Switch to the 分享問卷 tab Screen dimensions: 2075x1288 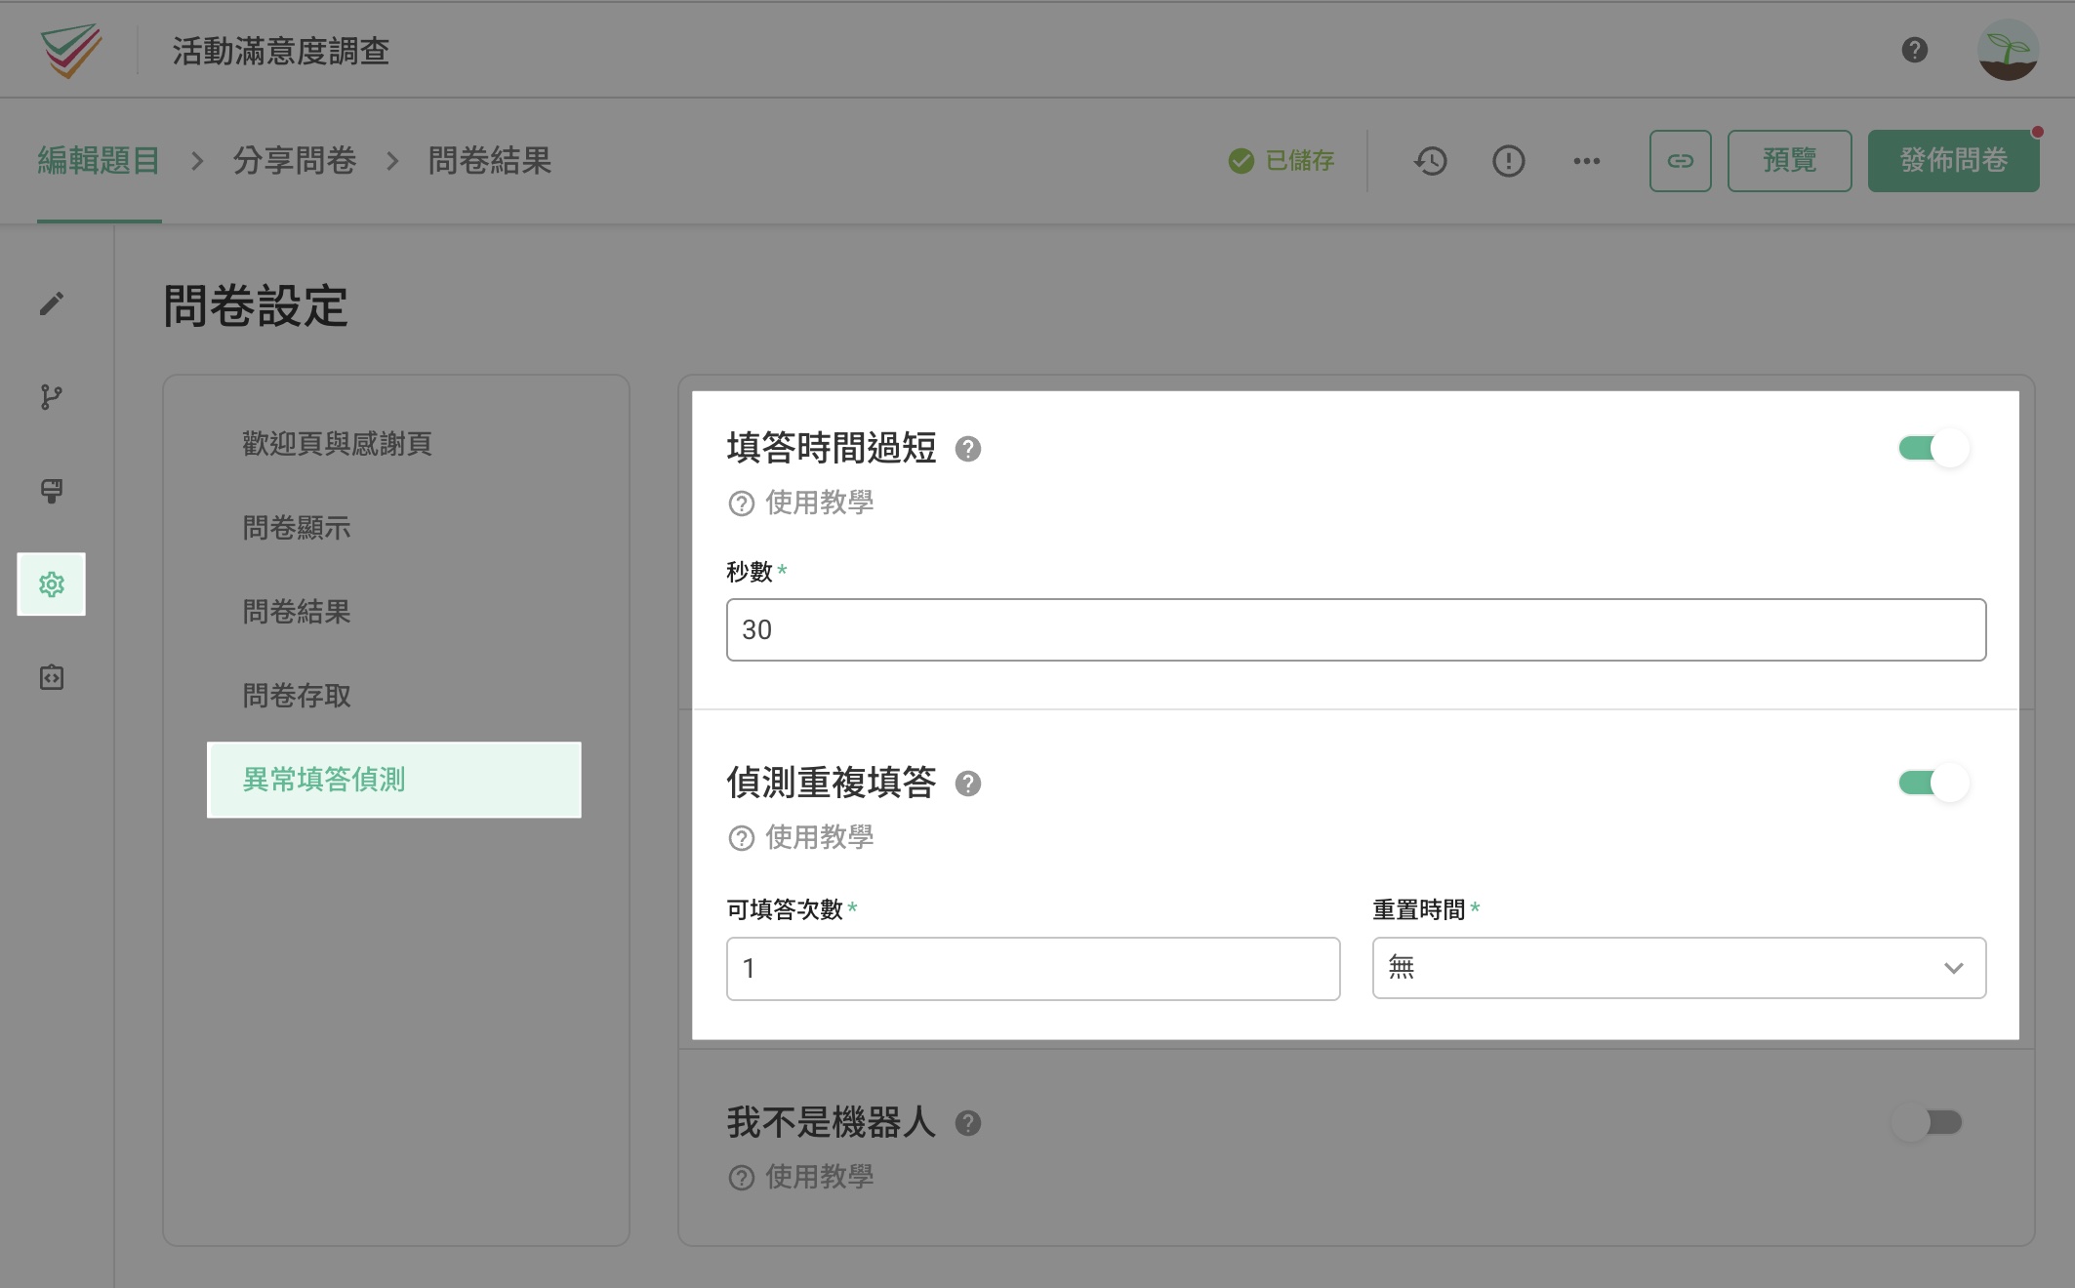coord(295,161)
